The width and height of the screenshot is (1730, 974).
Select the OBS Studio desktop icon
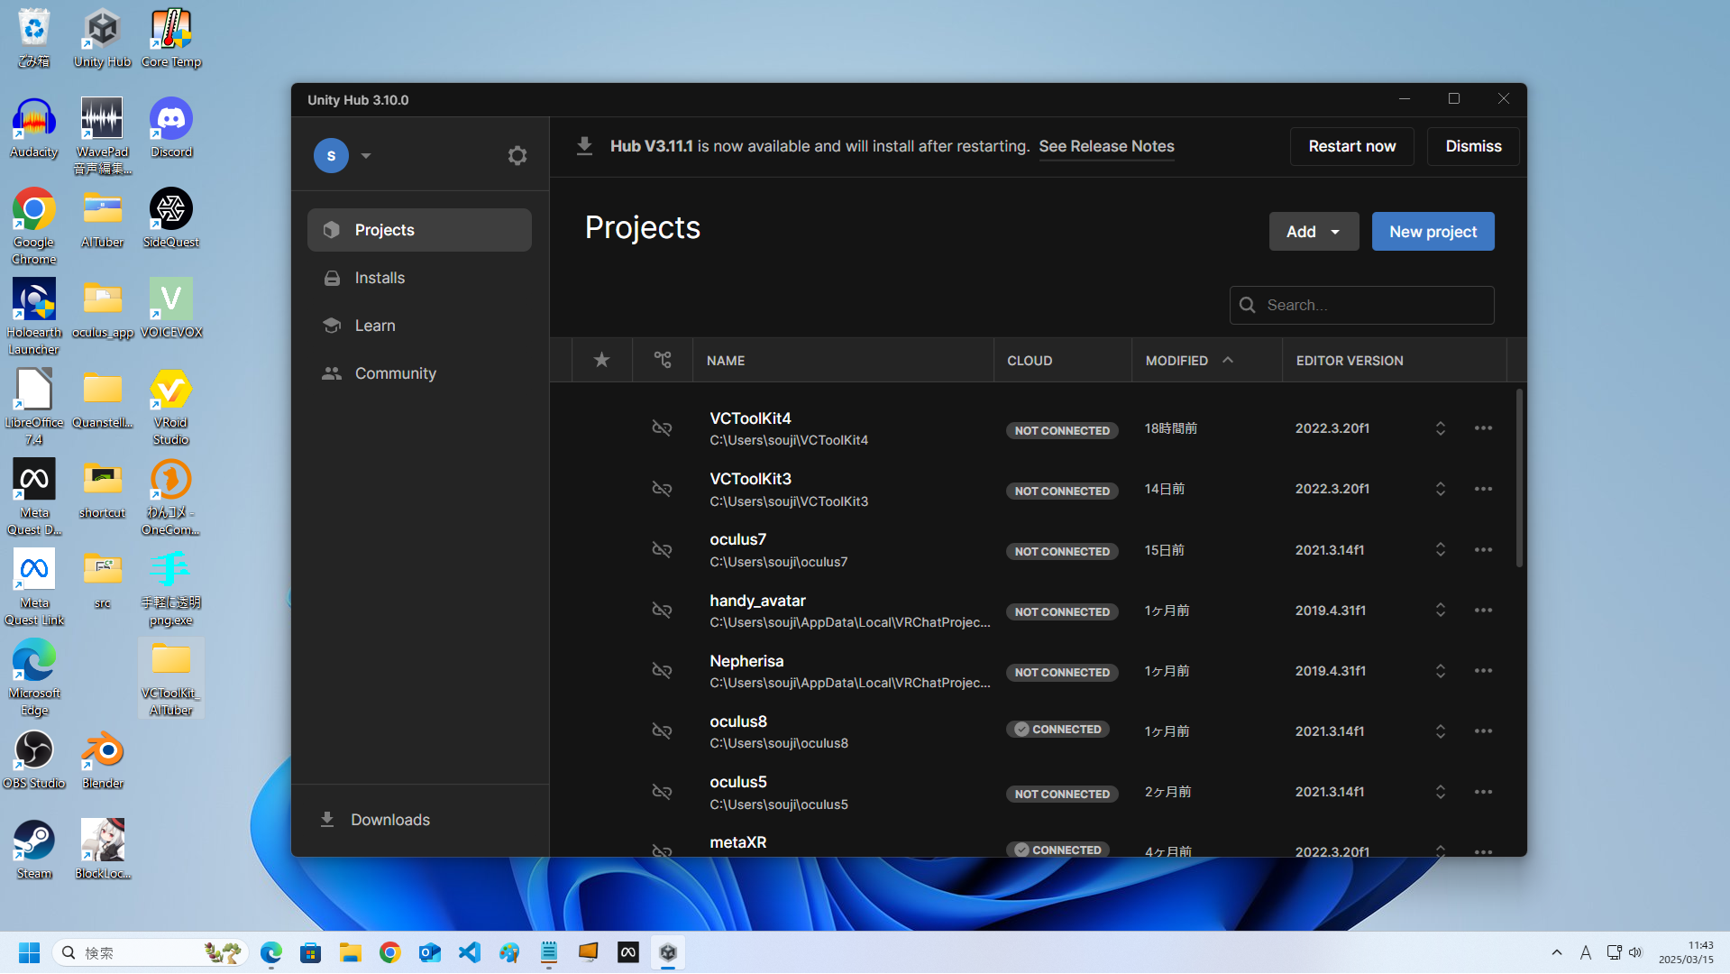point(34,759)
